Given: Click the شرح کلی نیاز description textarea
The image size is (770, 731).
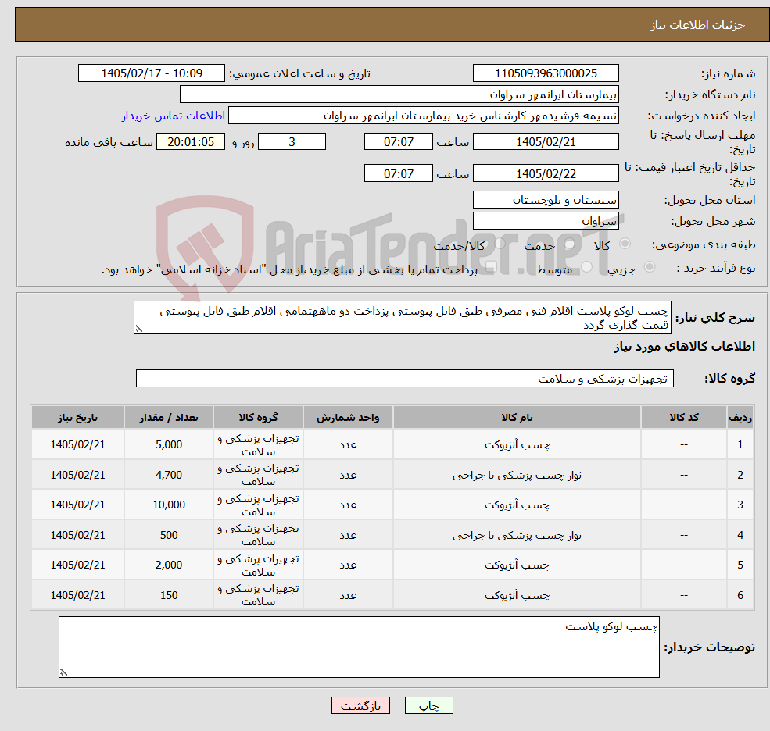Looking at the screenshot, I should tap(402, 317).
